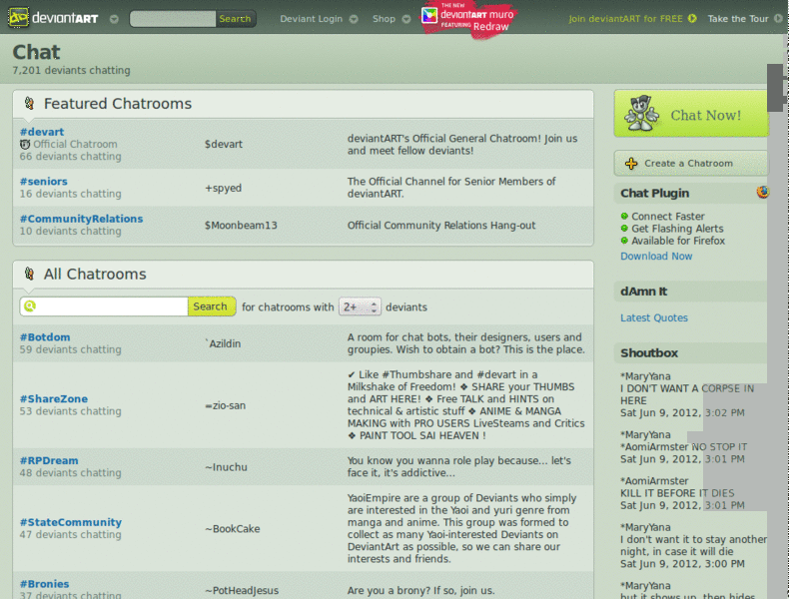Expand the Deviant Login arrow icon
The image size is (799, 599).
(354, 19)
